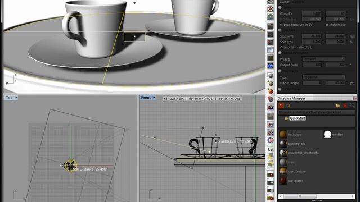The image size is (360, 202).
Task: Toggle list view icon in Database Manager
Action: (352, 105)
